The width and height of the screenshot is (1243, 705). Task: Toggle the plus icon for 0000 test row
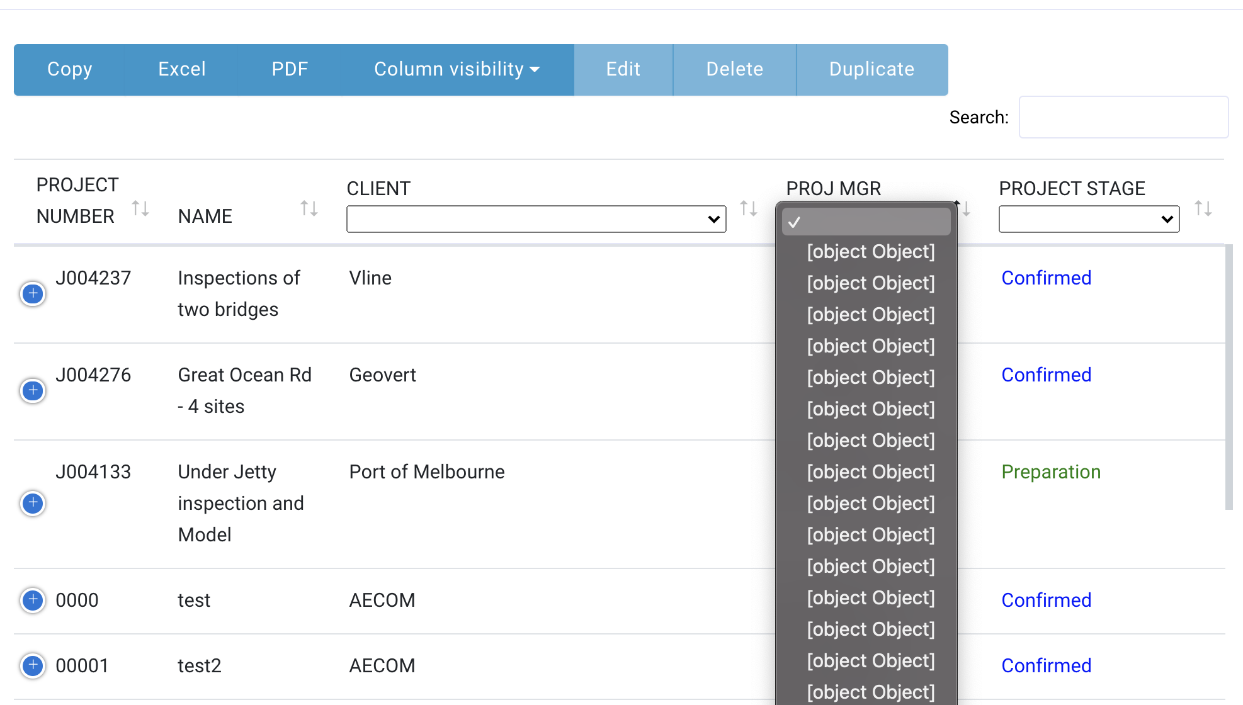pyautogui.click(x=31, y=600)
